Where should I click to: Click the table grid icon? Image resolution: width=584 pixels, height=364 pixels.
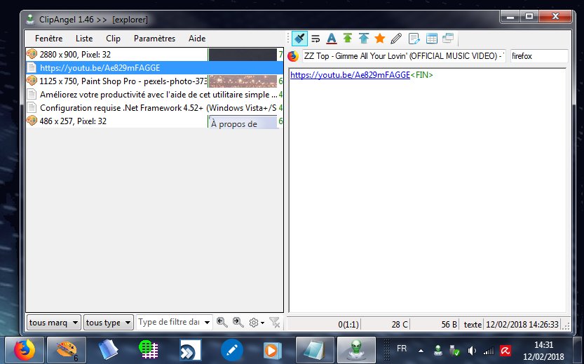click(432, 39)
